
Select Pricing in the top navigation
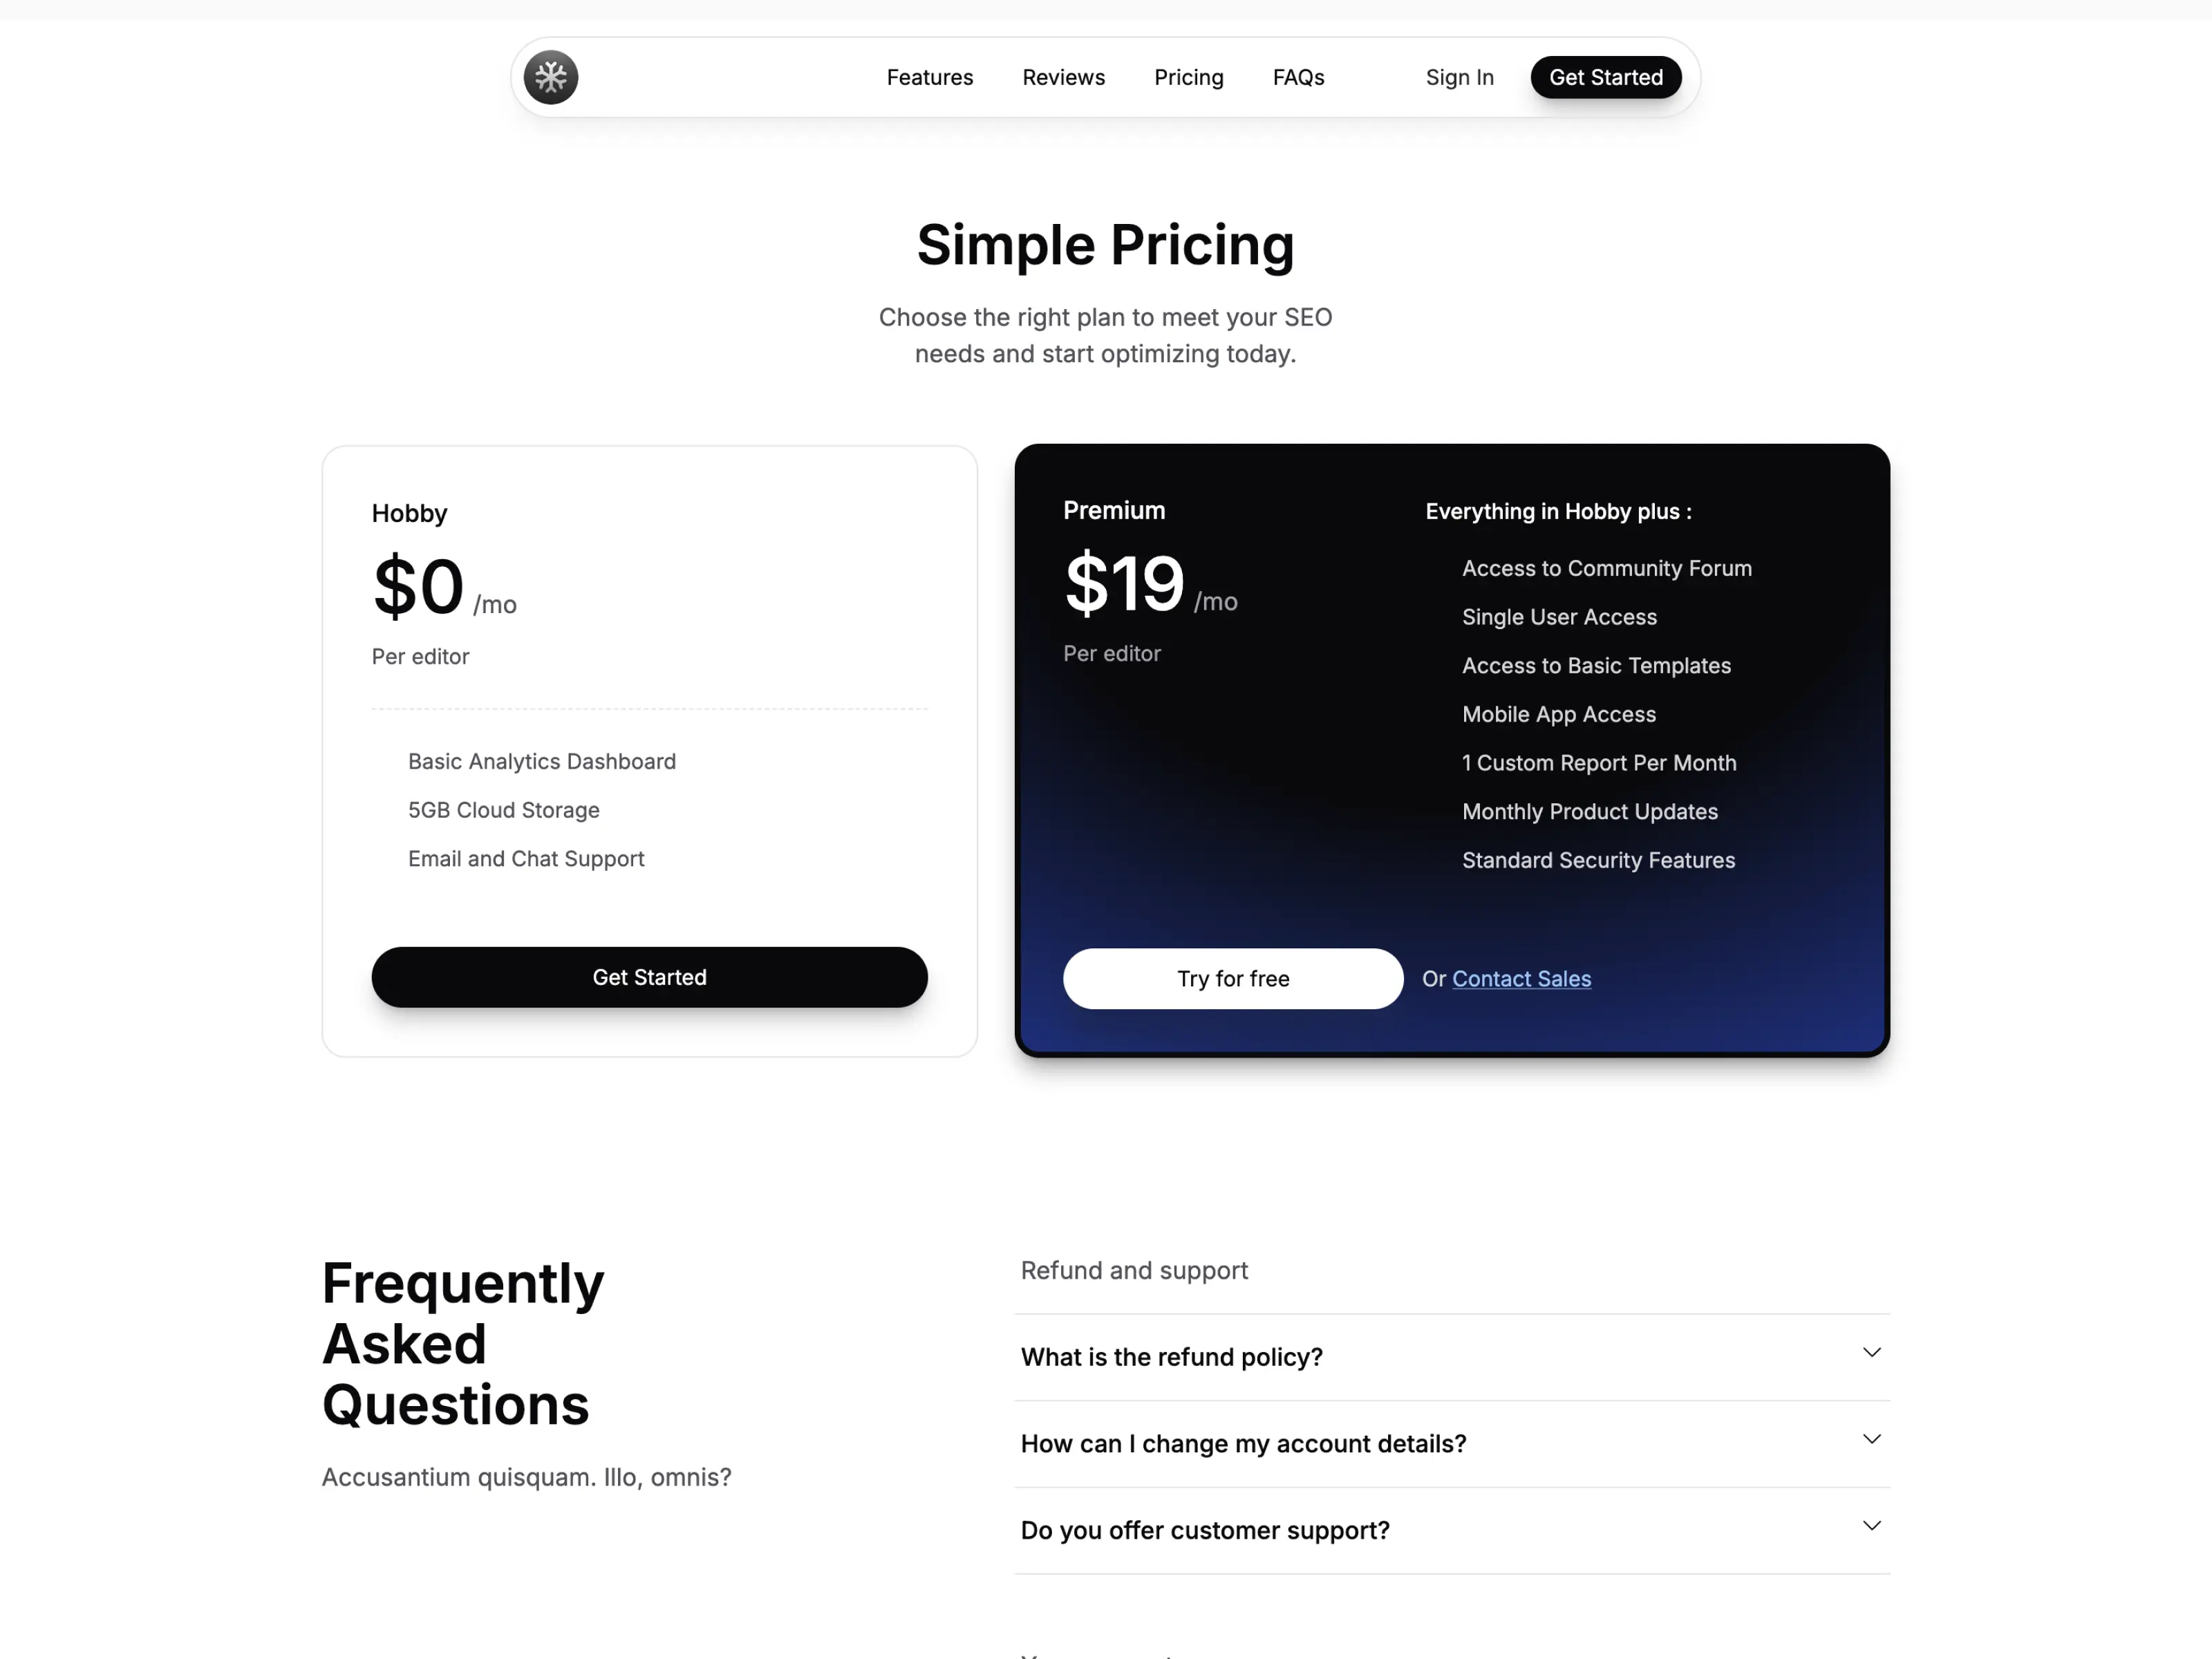coord(1188,77)
